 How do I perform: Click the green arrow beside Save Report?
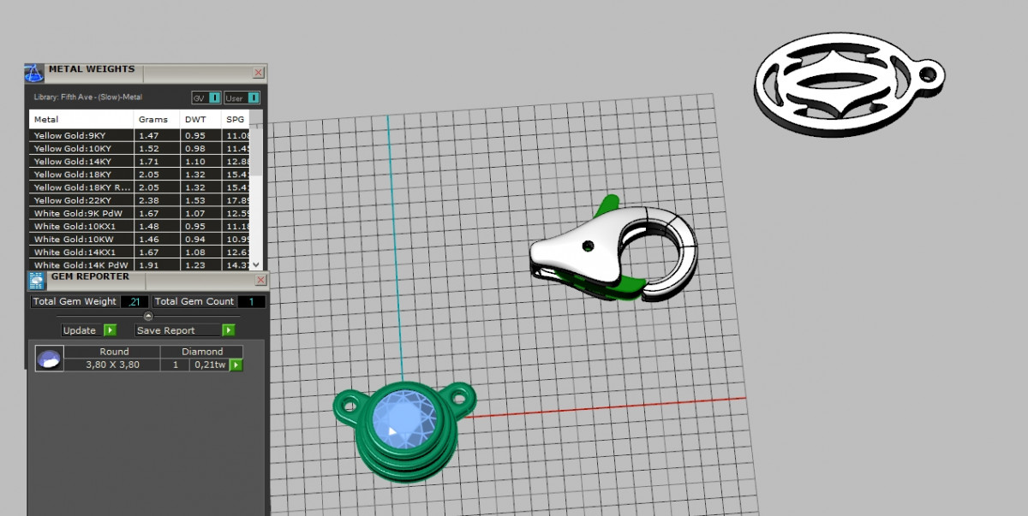click(x=229, y=330)
